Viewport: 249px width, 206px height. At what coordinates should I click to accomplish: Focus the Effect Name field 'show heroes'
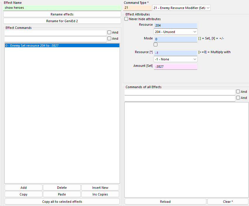pos(62,8)
